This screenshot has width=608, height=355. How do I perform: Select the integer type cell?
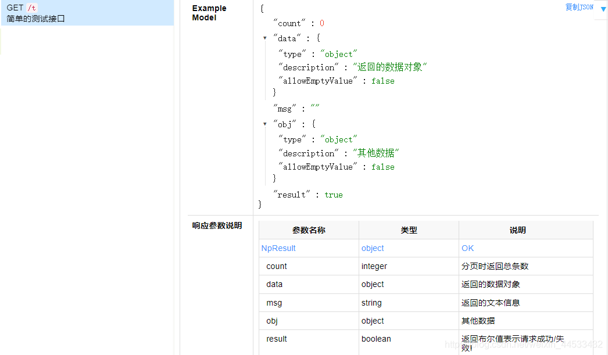pos(409,266)
